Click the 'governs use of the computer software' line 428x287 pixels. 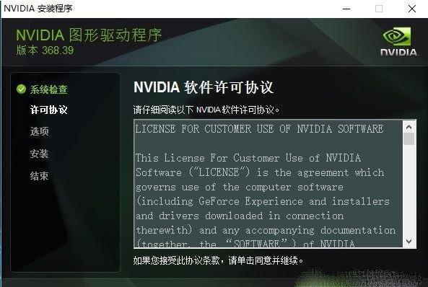point(240,187)
